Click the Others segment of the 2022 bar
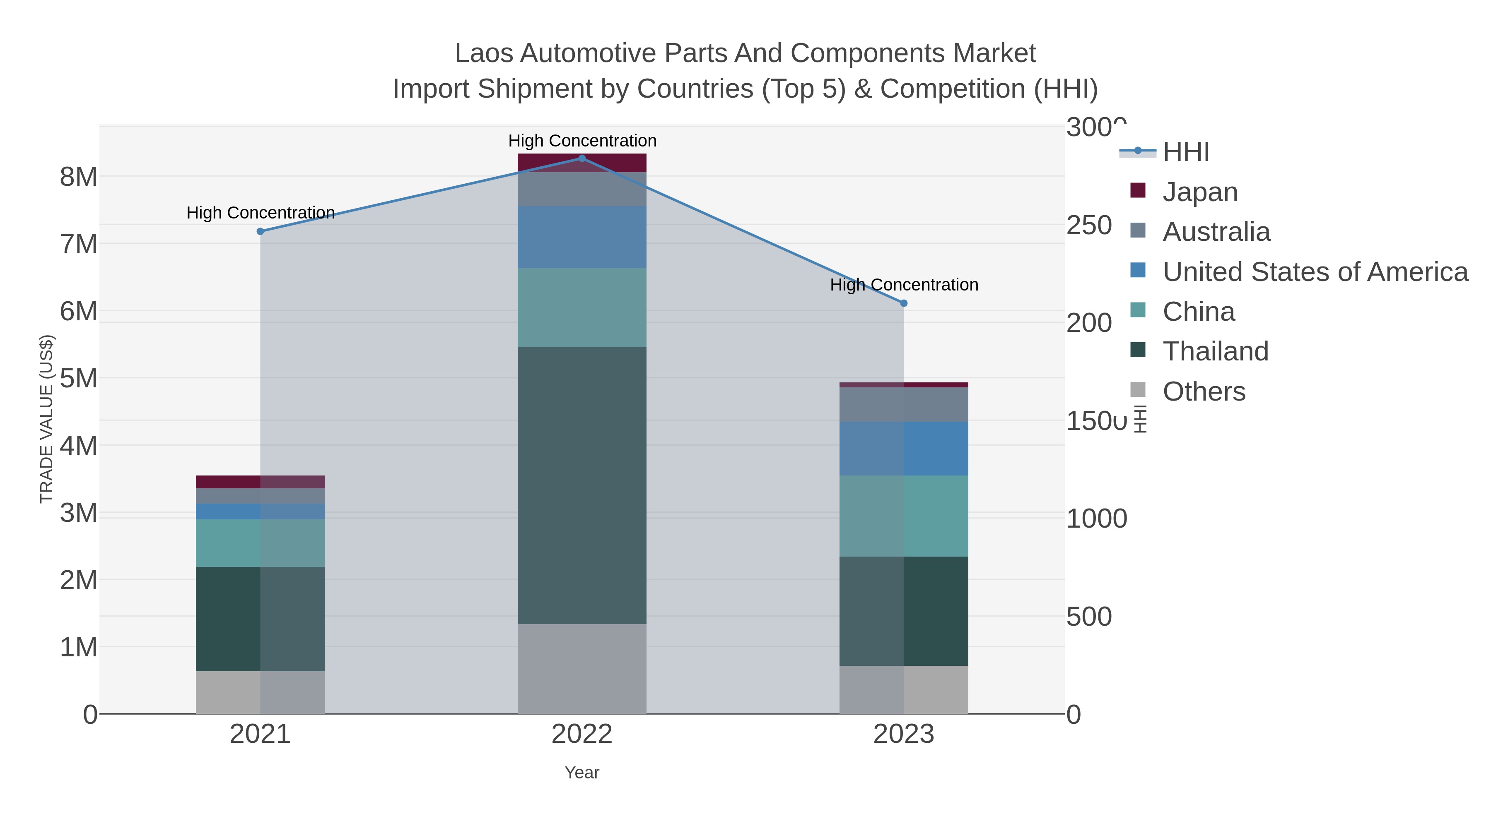Image resolution: width=1491 pixels, height=838 pixels. coord(582,669)
